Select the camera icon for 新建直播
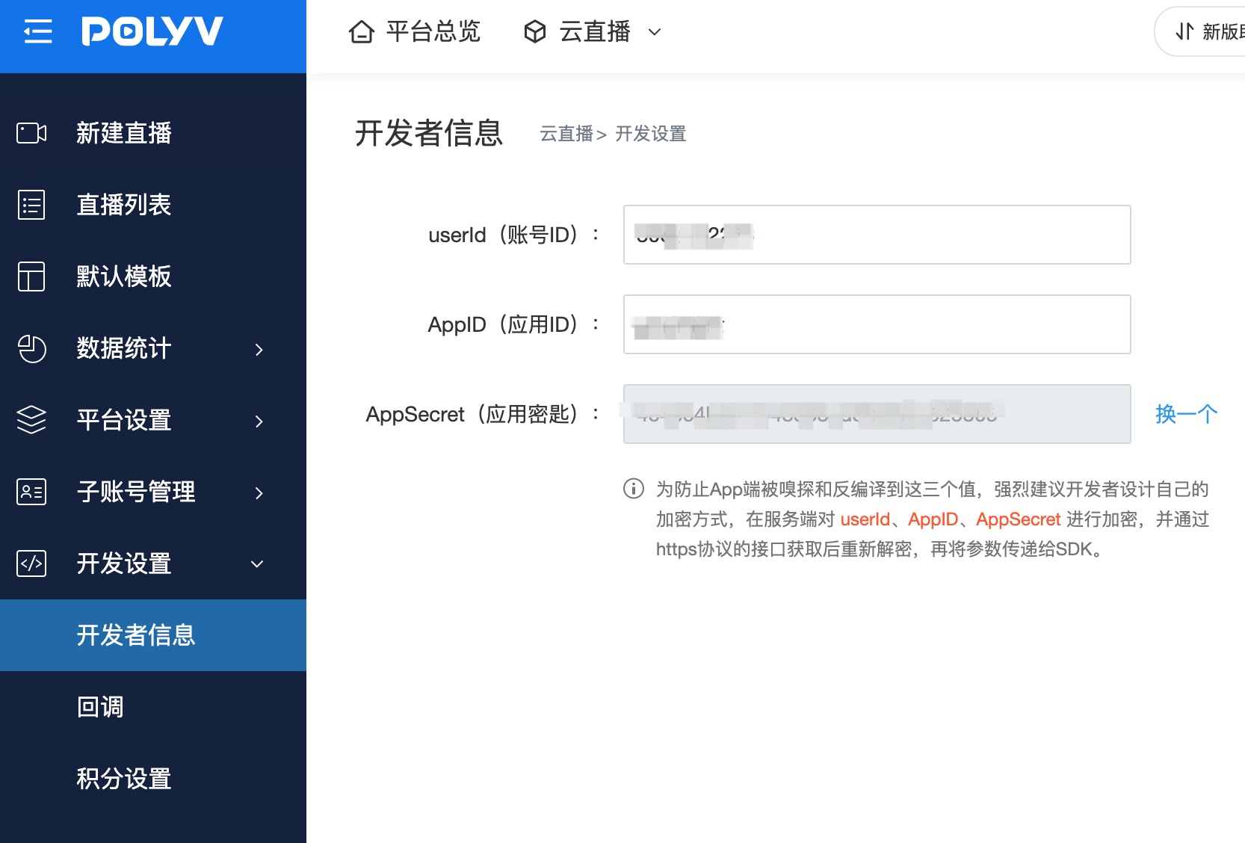Screen dimensions: 1245x843 (30, 134)
